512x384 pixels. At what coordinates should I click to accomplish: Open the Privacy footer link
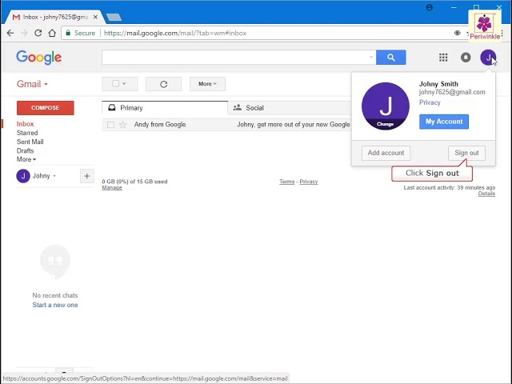coord(309,182)
